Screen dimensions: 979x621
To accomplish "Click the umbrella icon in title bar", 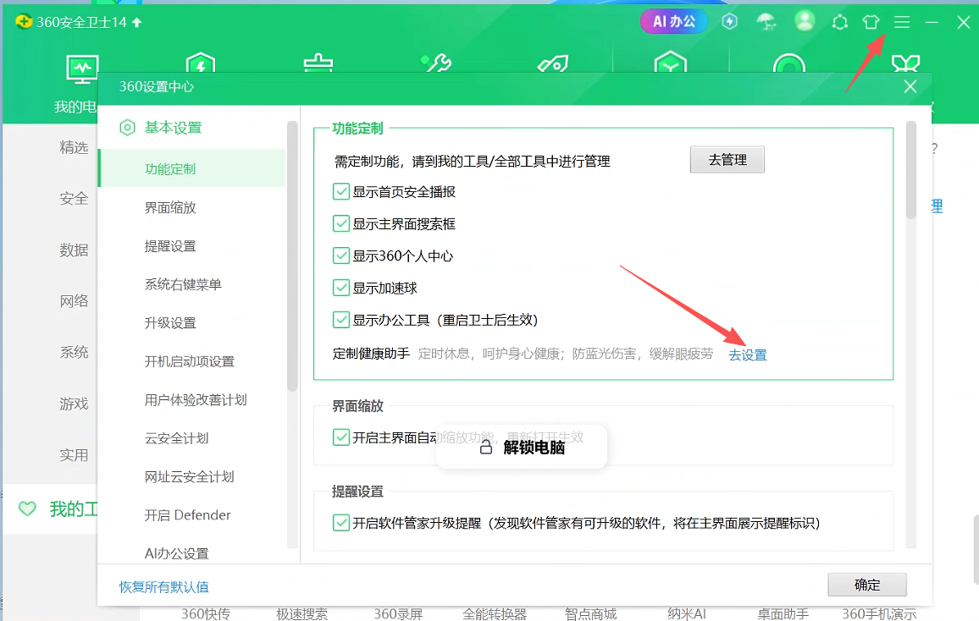I will (766, 22).
